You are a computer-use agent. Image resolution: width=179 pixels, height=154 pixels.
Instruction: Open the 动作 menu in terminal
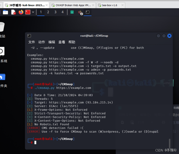(x=42, y=42)
